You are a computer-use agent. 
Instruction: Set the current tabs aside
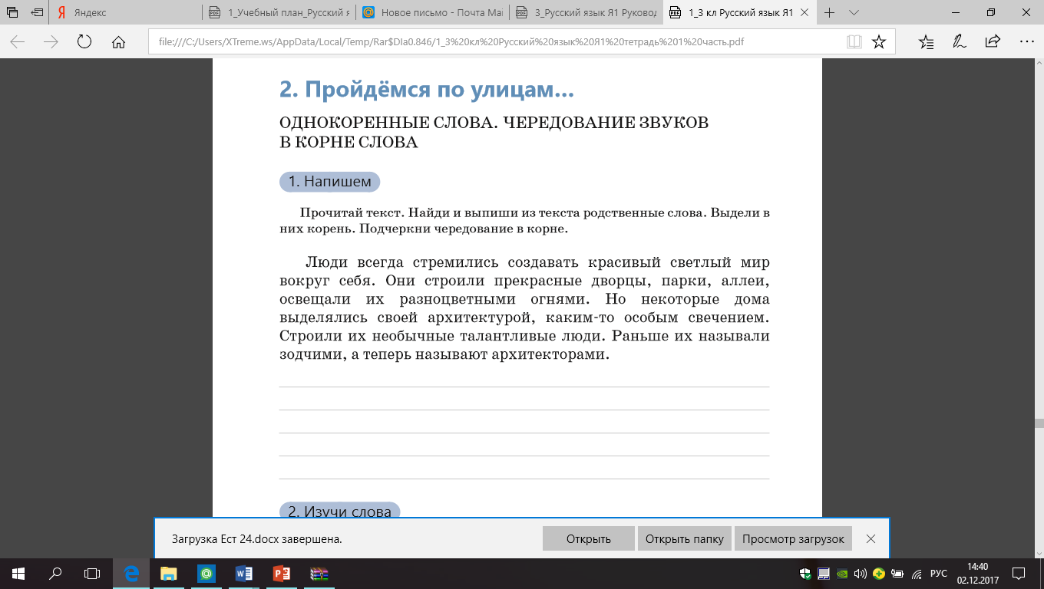click(38, 13)
